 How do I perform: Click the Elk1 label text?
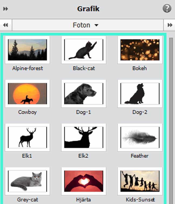(x=27, y=156)
